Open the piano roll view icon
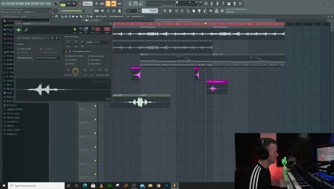This screenshot has width=334, height=189. pos(171,10)
